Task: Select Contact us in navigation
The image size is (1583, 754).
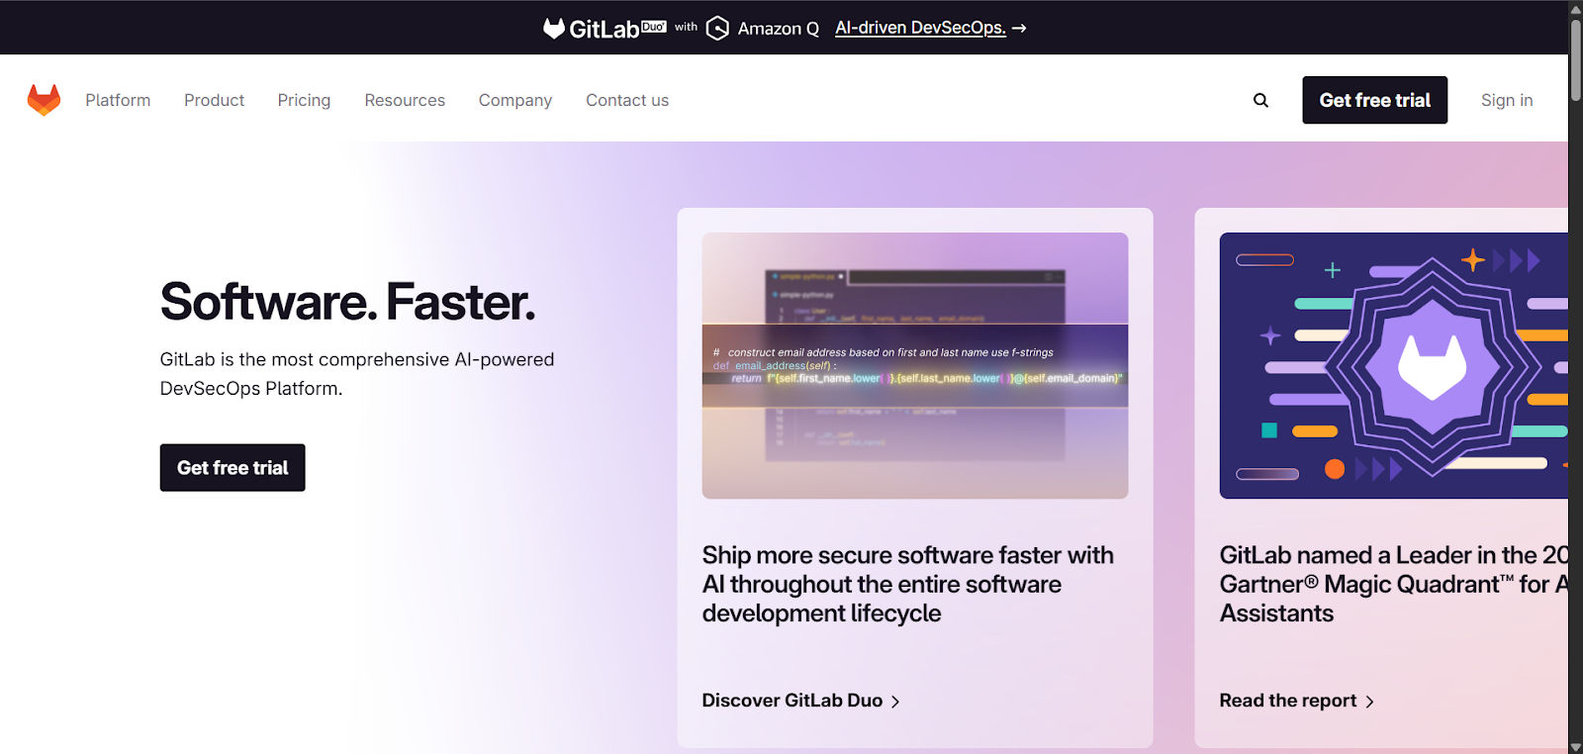Action: point(627,100)
